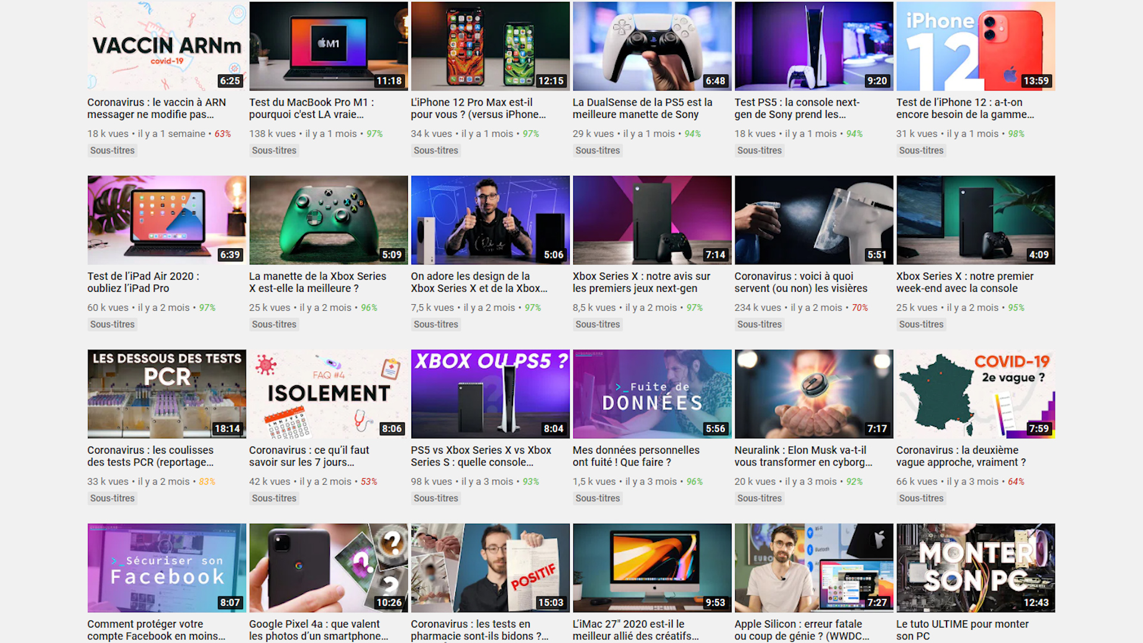Open the 7:14 Xbox Series X games thumbnail
Image resolution: width=1143 pixels, height=643 pixels.
click(x=652, y=220)
